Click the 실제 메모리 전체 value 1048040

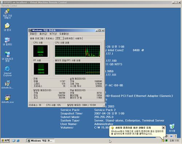point(98,81)
